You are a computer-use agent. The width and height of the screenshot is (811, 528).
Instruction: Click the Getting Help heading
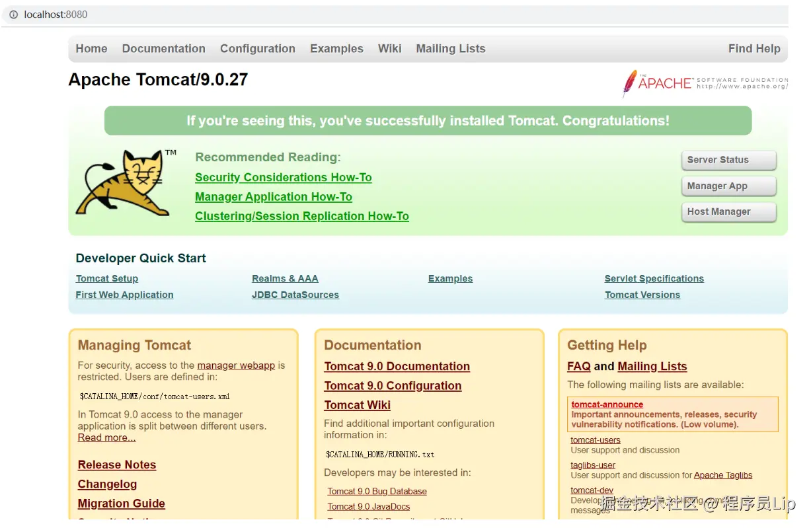607,346
